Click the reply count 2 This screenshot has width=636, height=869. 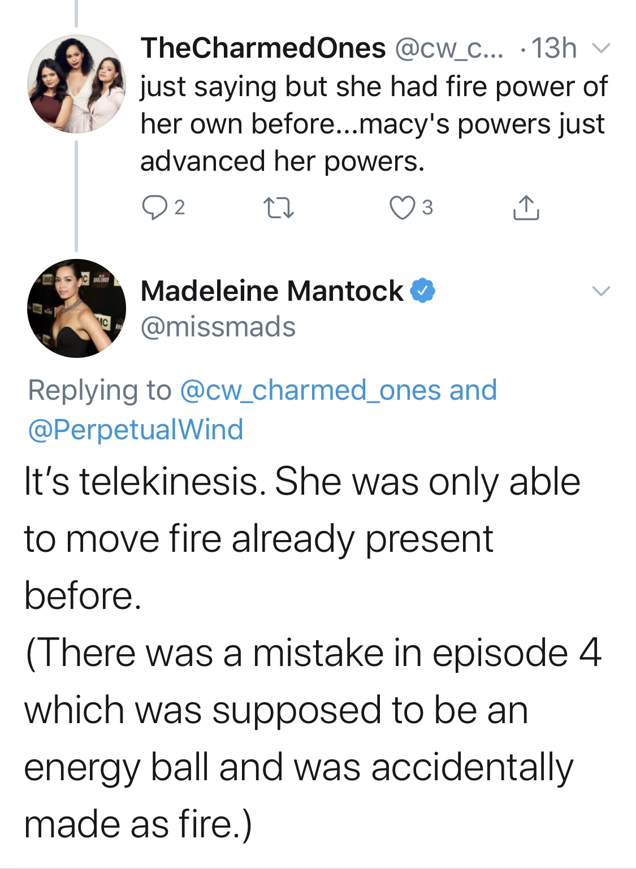[x=179, y=207]
